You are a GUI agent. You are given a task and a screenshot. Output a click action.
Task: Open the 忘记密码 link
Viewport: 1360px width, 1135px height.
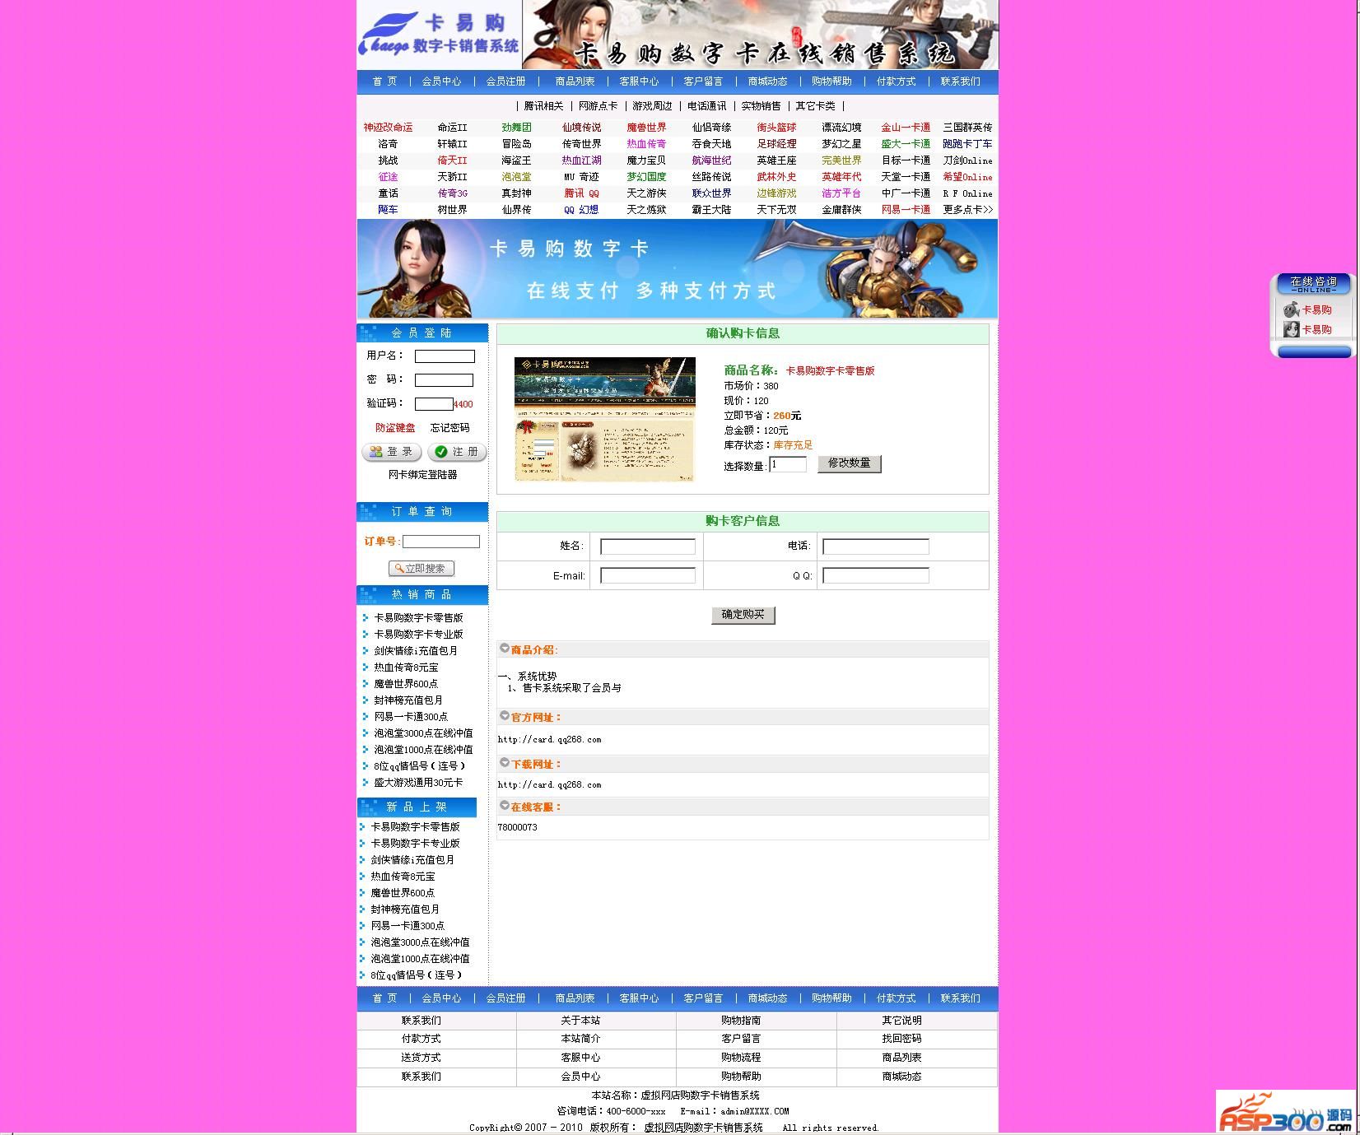[449, 428]
